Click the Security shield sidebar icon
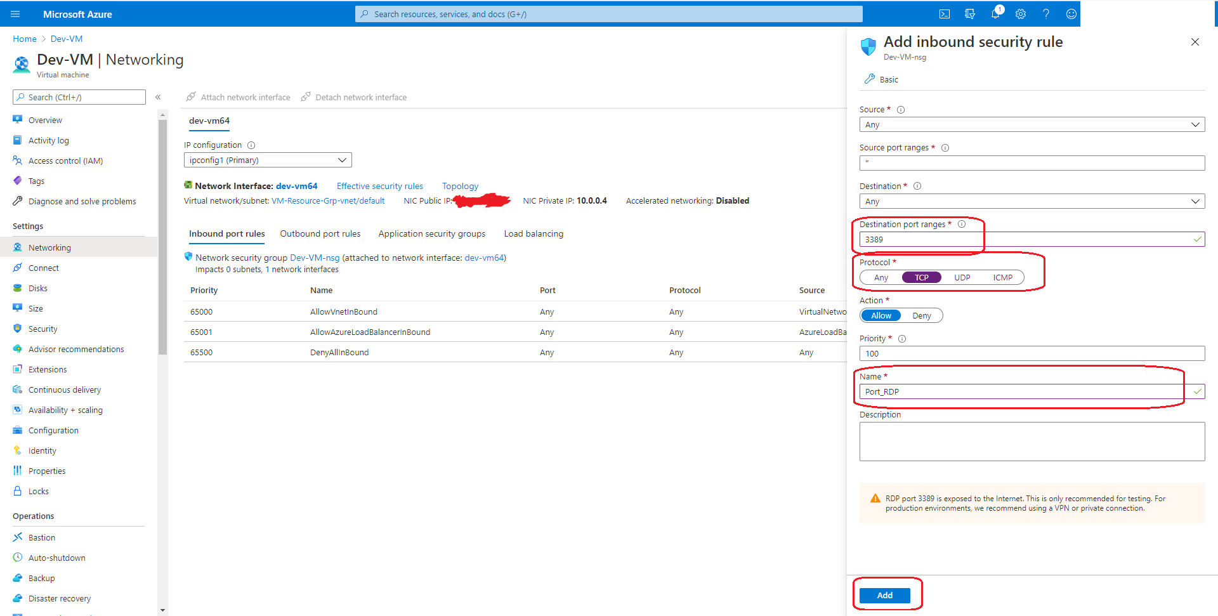Screen dimensions: 1218x616 (17, 329)
